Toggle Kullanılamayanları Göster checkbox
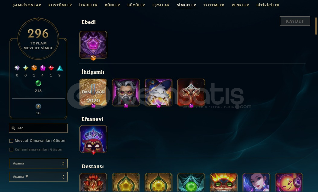318x192 pixels. coord(11,150)
